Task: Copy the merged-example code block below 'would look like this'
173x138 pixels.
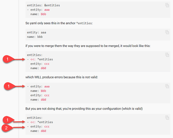Action: 167,55
